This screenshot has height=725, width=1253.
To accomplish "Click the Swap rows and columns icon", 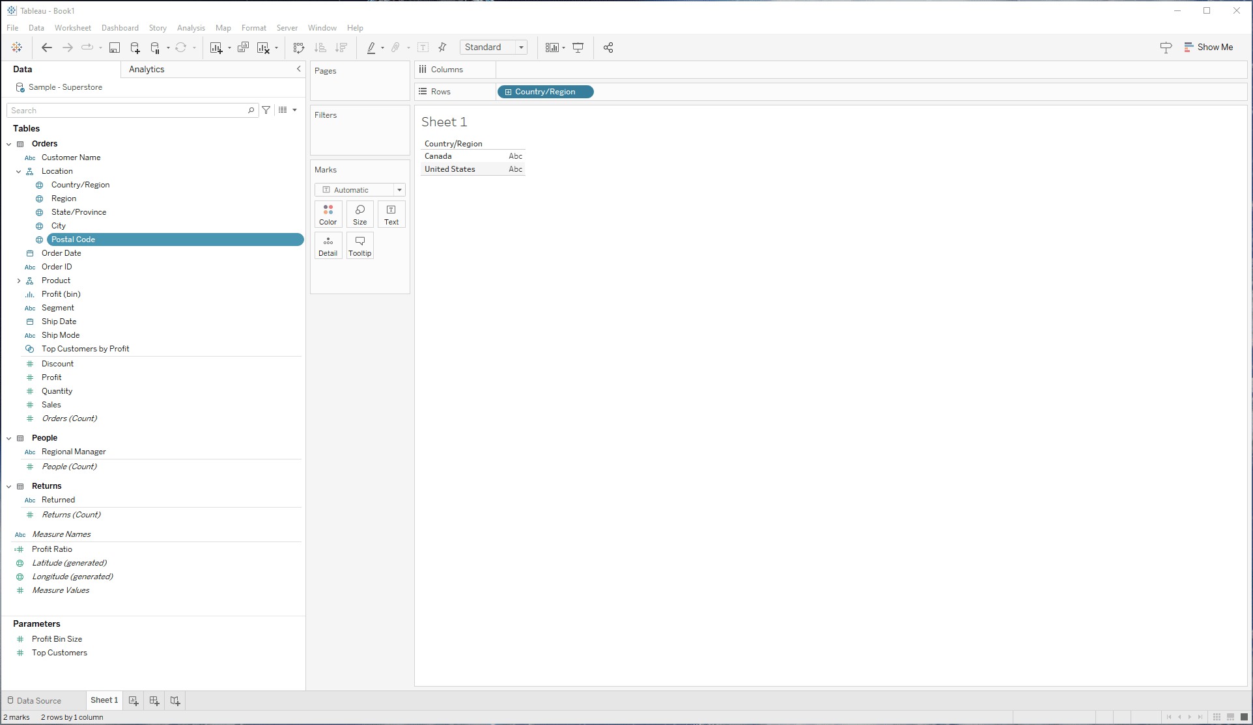I will click(x=299, y=48).
